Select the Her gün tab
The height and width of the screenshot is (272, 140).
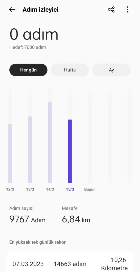[x=28, y=70]
